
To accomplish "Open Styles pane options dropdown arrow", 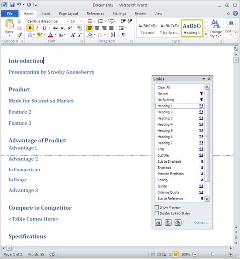I will point(204,79).
